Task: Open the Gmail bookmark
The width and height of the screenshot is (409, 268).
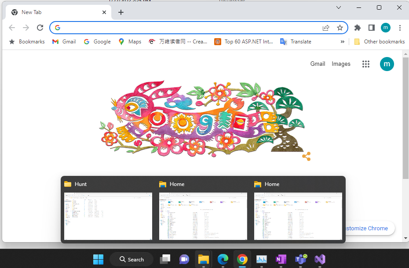Action: [64, 42]
